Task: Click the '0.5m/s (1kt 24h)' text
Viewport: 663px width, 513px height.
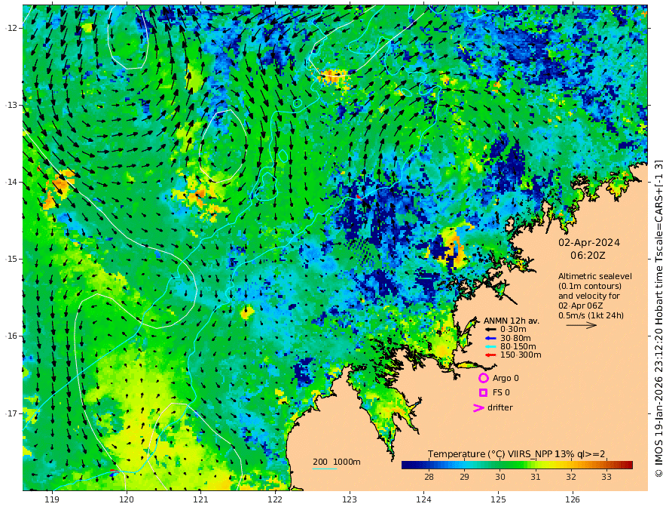Action: click(x=591, y=315)
